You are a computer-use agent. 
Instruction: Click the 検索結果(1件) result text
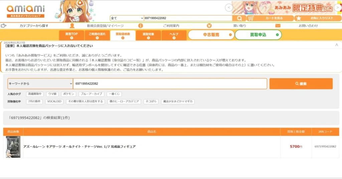(x=39, y=118)
